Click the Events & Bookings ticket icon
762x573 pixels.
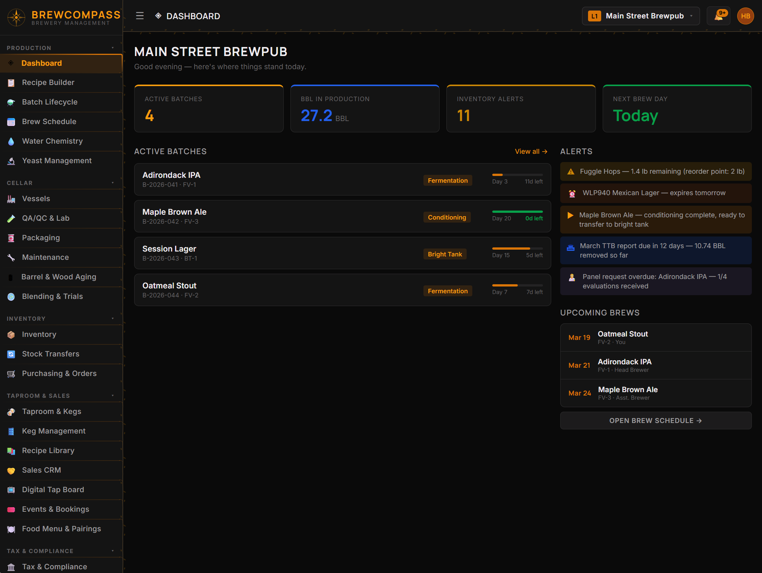[x=11, y=509]
